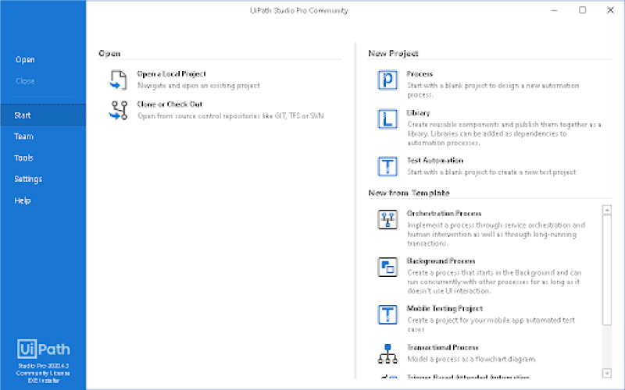Choose the Background Process template icon

[387, 267]
